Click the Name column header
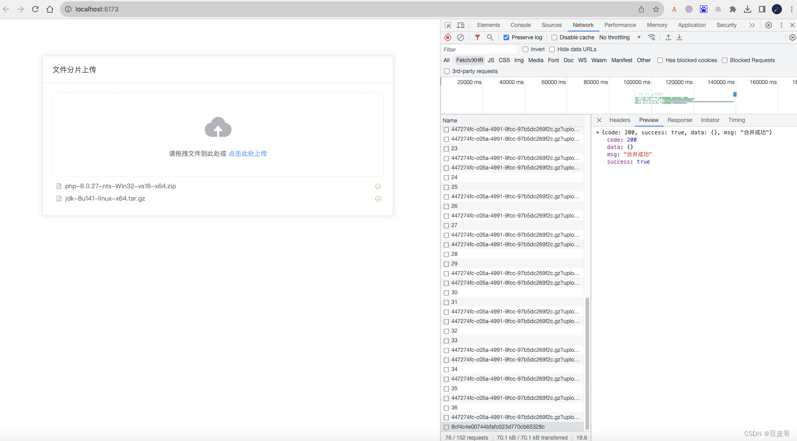 pyautogui.click(x=512, y=120)
